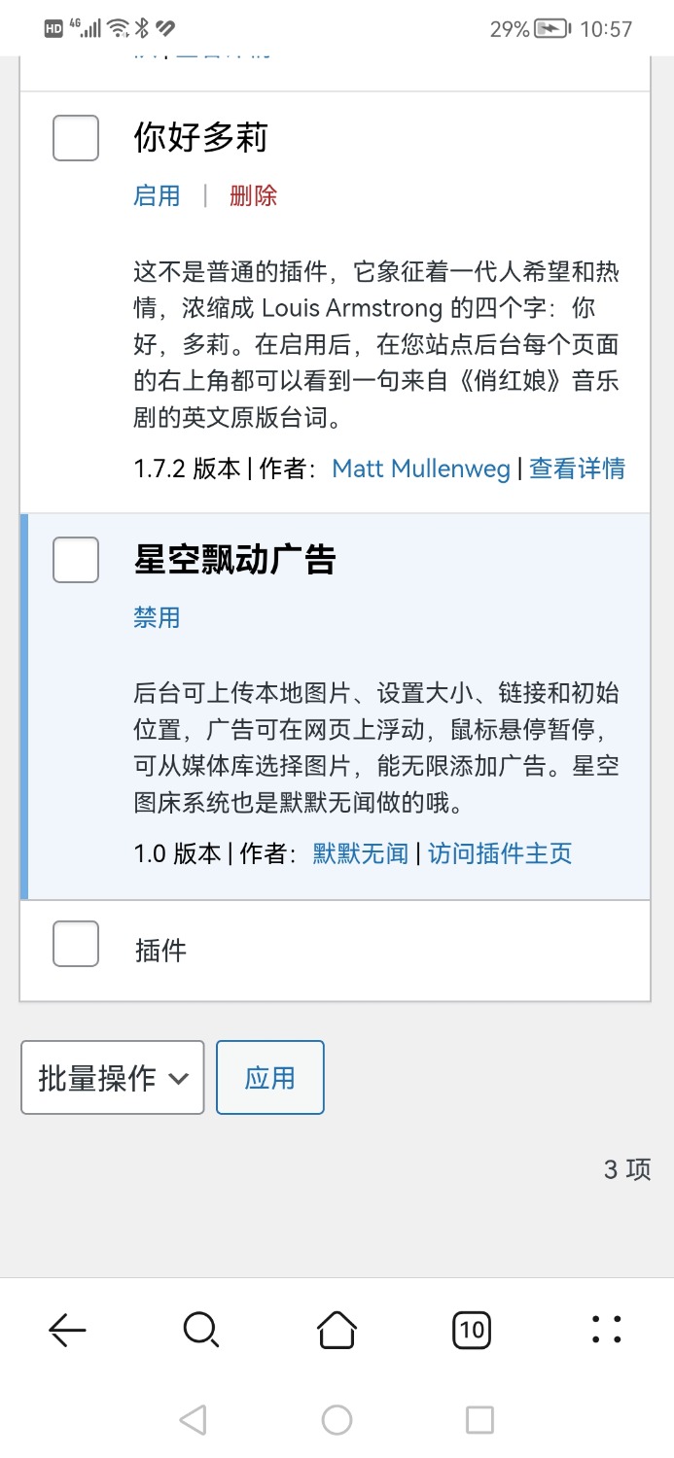Visit plugin homepage via 访问插件主页
This screenshot has height=1458, width=674.
(499, 851)
